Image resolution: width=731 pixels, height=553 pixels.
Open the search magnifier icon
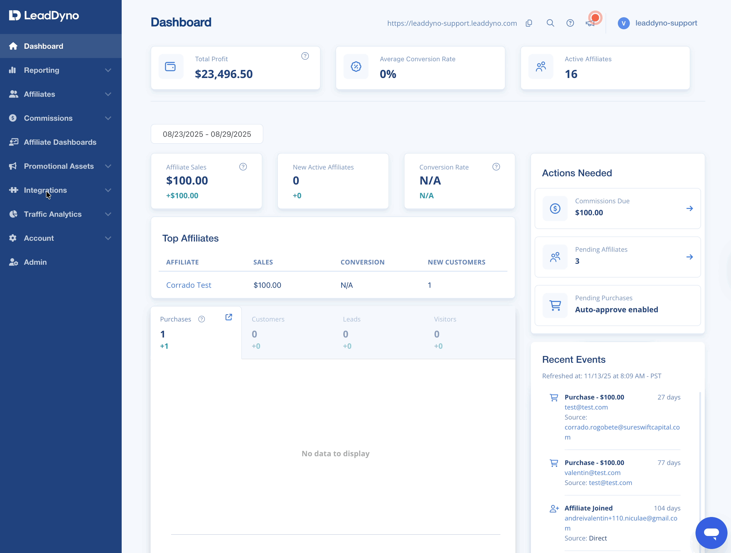coord(550,23)
